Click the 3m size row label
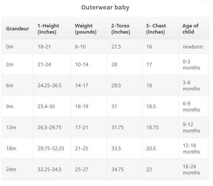This screenshot has width=213, height=186. click(10, 65)
